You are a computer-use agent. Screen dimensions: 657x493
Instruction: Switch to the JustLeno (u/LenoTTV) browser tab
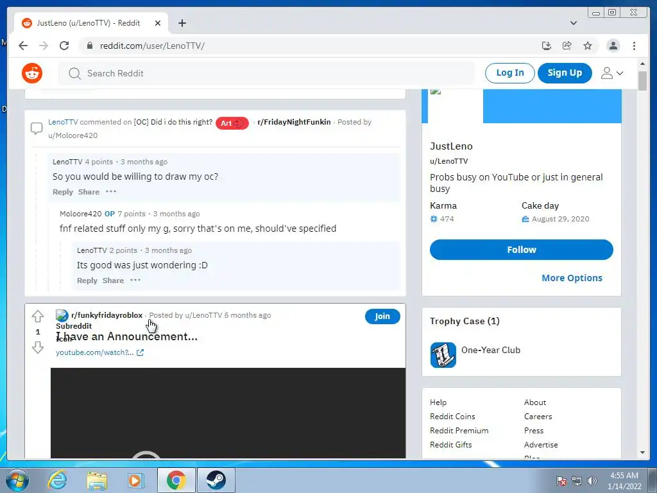(91, 23)
